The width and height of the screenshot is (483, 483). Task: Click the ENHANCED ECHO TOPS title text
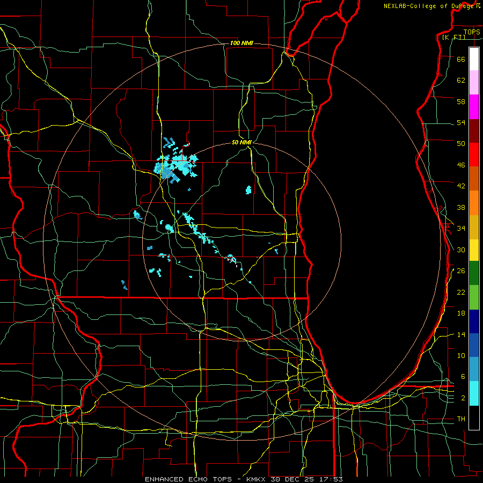pos(188,479)
